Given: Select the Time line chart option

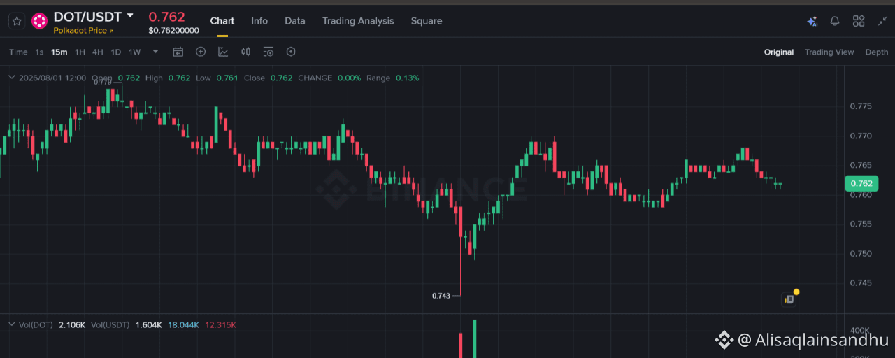Looking at the screenshot, I should coord(18,52).
